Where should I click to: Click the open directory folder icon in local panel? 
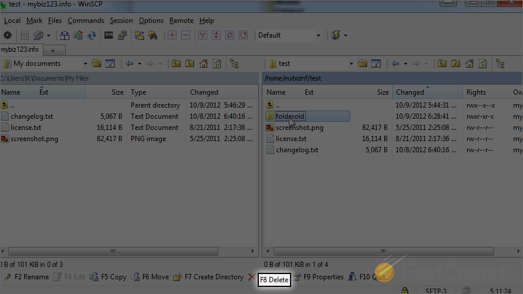[x=96, y=64]
